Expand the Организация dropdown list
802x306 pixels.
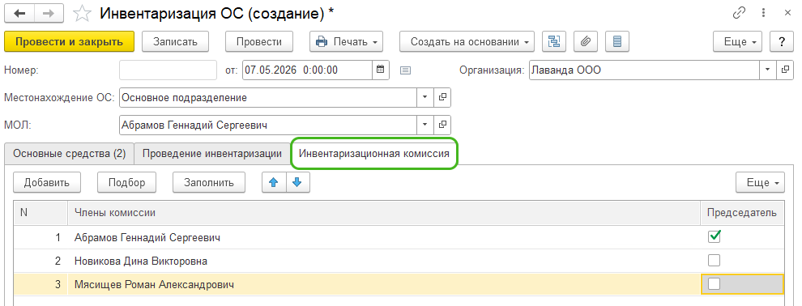click(768, 70)
